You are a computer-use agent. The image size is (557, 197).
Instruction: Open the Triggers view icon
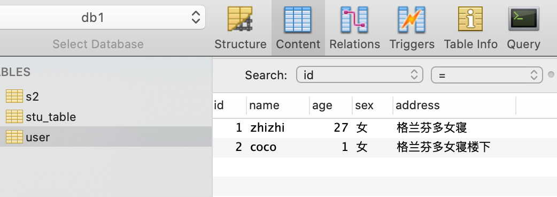coord(412,19)
